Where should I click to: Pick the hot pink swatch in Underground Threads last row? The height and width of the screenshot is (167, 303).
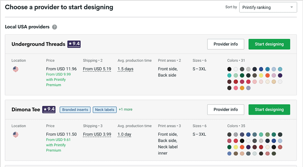click(x=236, y=88)
